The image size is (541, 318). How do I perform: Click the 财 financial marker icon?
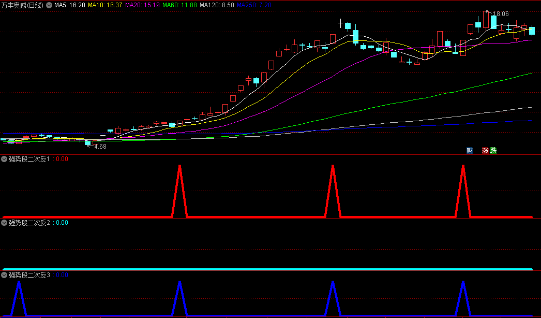[470, 150]
